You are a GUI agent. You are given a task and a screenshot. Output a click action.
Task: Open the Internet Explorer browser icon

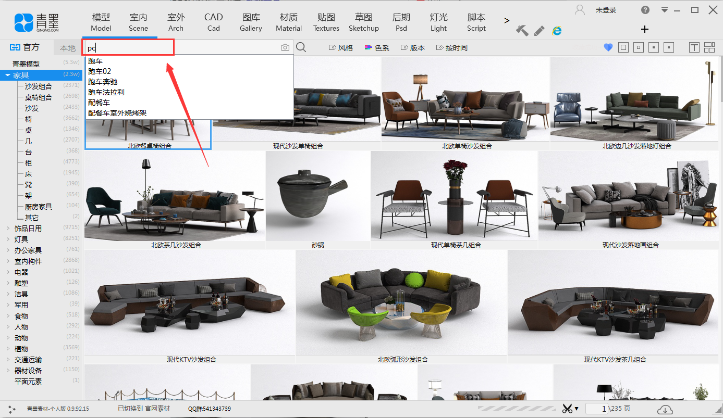pyautogui.click(x=557, y=31)
